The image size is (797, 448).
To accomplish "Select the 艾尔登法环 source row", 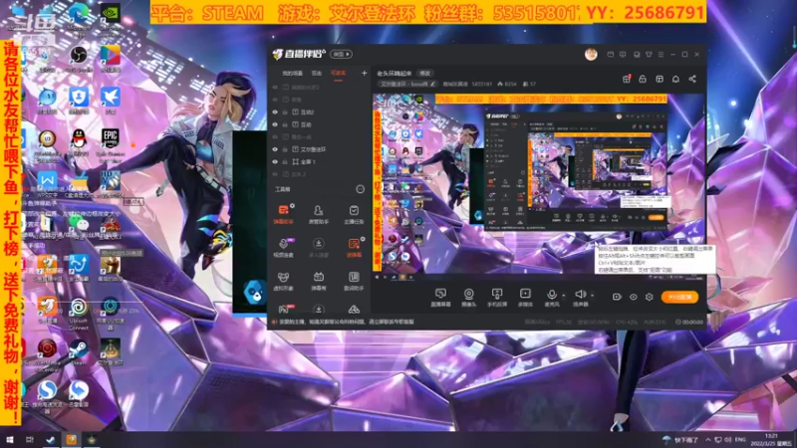I will pos(320,149).
